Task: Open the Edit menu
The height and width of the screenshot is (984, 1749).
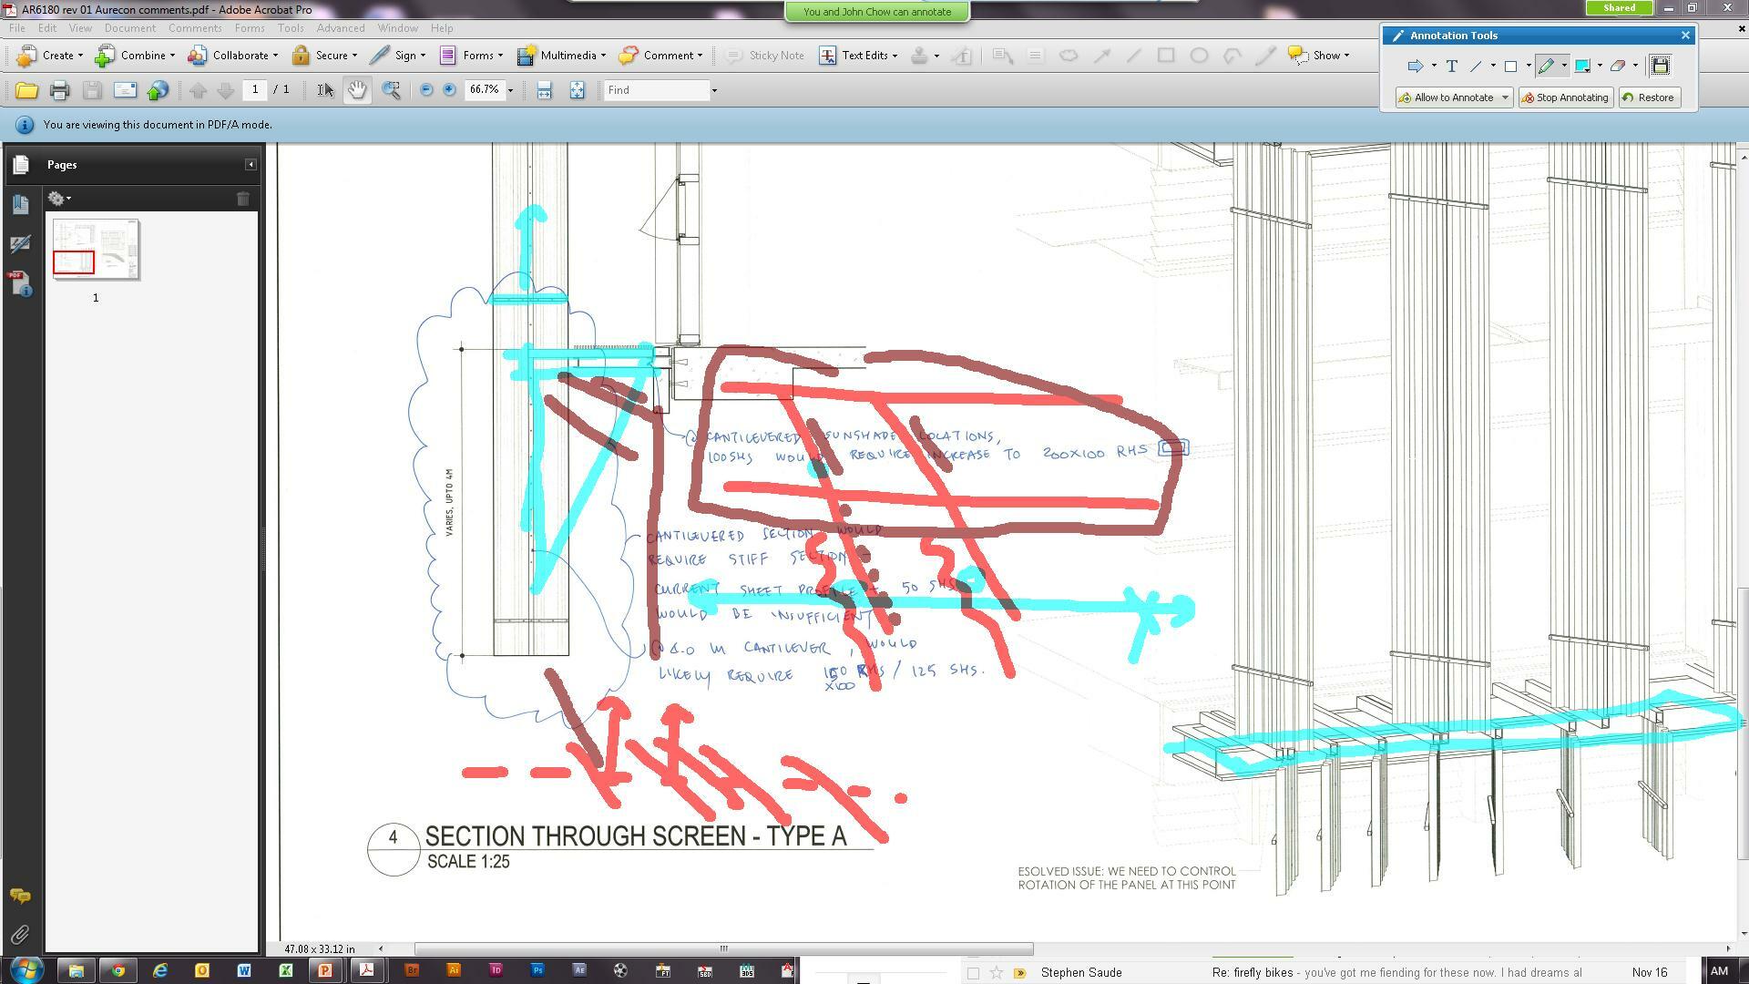Action: coord(47,28)
